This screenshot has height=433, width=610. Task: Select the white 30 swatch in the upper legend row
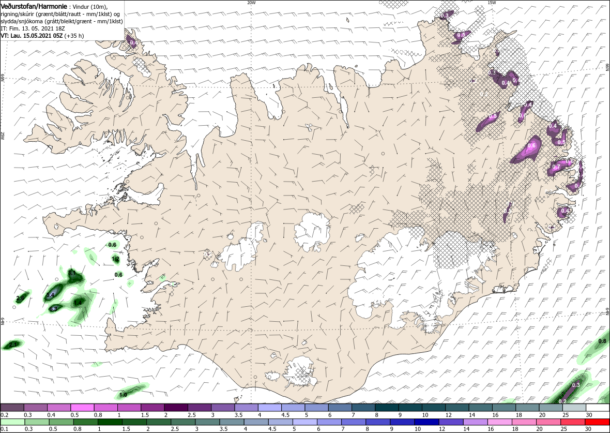coord(598,408)
